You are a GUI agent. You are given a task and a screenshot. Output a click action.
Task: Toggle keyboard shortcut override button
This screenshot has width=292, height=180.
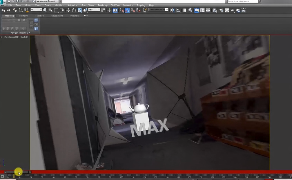point(115,10)
